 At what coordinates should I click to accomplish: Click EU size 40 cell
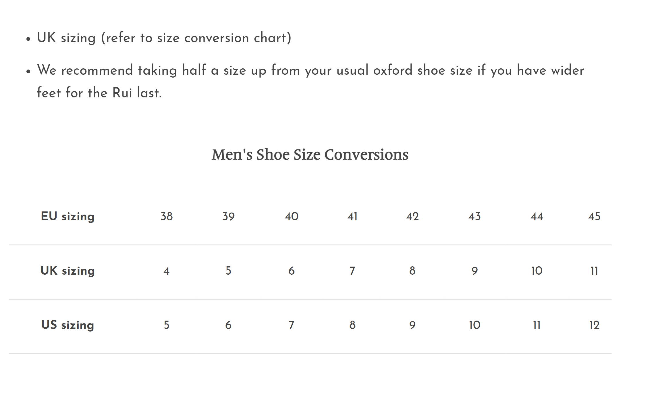click(292, 216)
